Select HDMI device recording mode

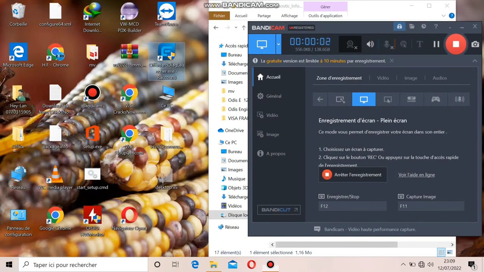(x=412, y=99)
